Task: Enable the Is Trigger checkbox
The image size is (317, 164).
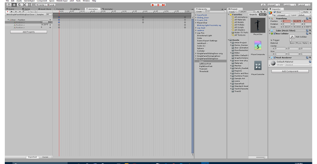Action: pyautogui.click(x=291, y=40)
